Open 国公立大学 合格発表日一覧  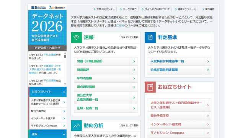pos(106,98)
